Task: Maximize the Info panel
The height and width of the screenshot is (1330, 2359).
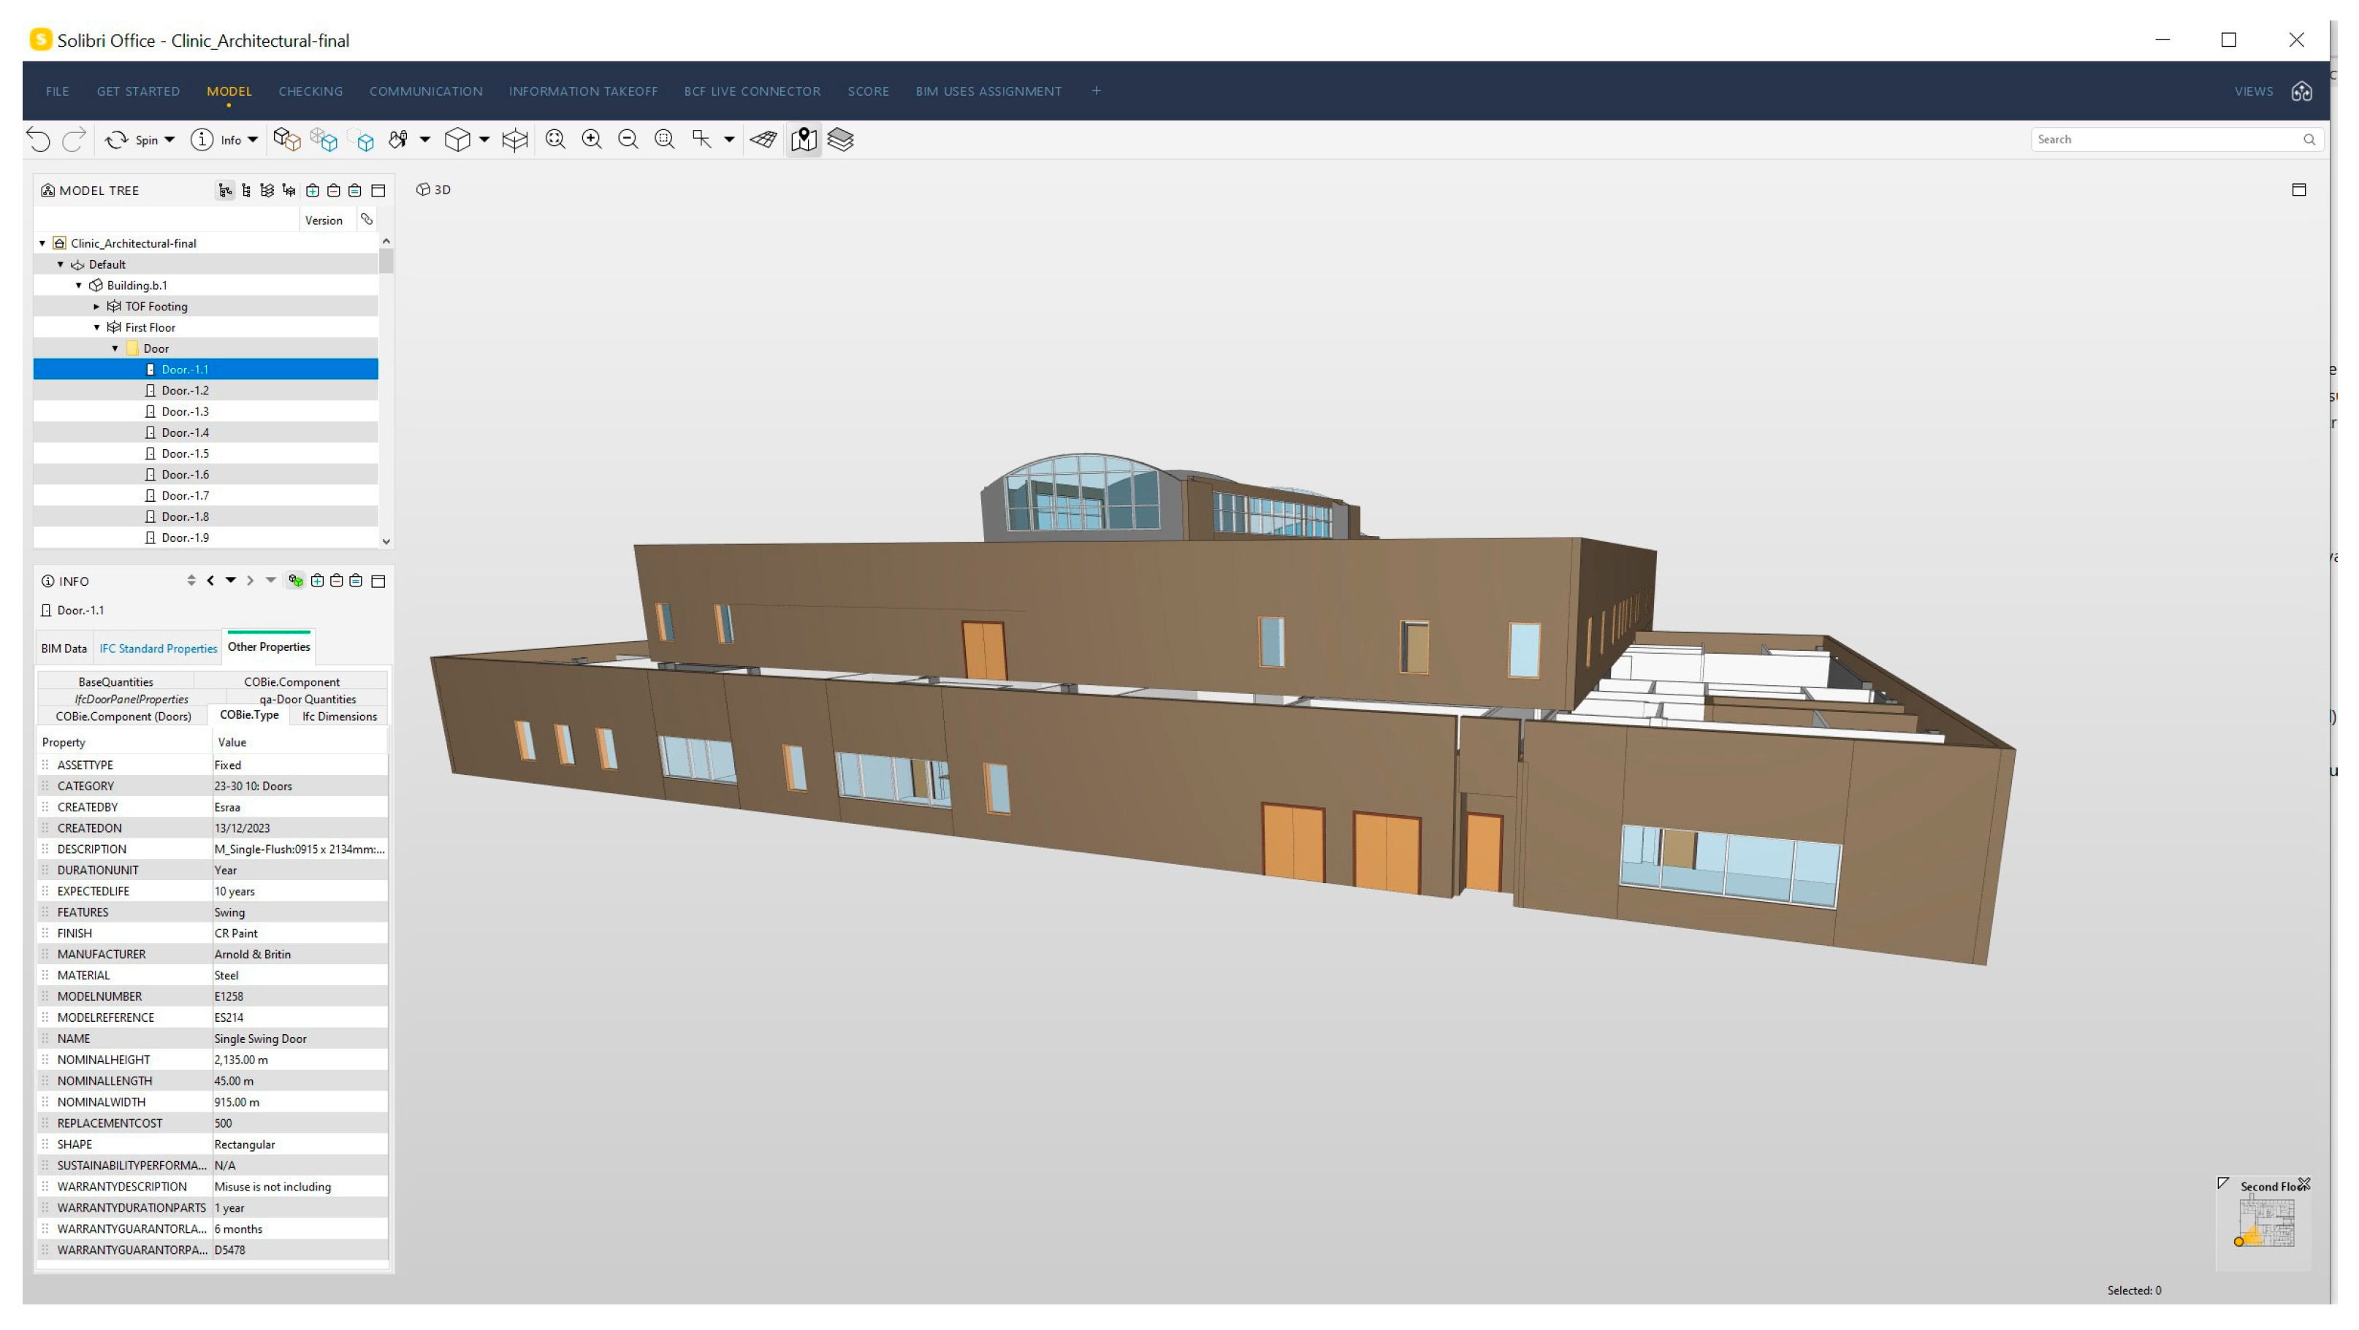Action: coord(378,581)
